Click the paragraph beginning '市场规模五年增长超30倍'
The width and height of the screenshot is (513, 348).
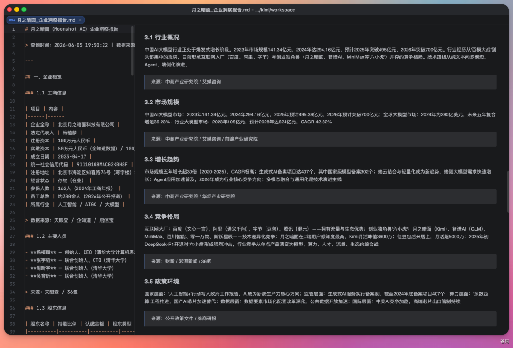click(x=318, y=176)
